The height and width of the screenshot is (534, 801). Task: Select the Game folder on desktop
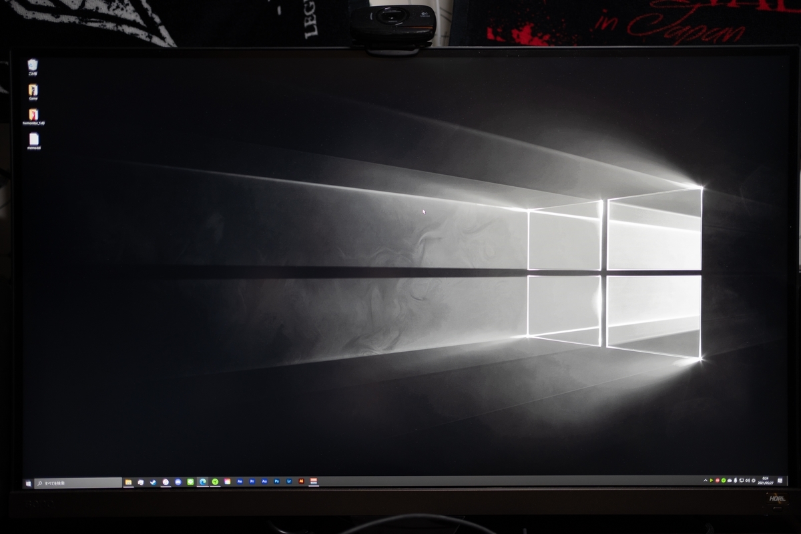(33, 91)
